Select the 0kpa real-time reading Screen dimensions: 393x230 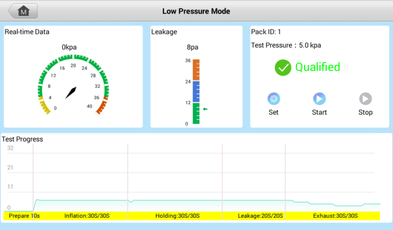click(x=69, y=47)
